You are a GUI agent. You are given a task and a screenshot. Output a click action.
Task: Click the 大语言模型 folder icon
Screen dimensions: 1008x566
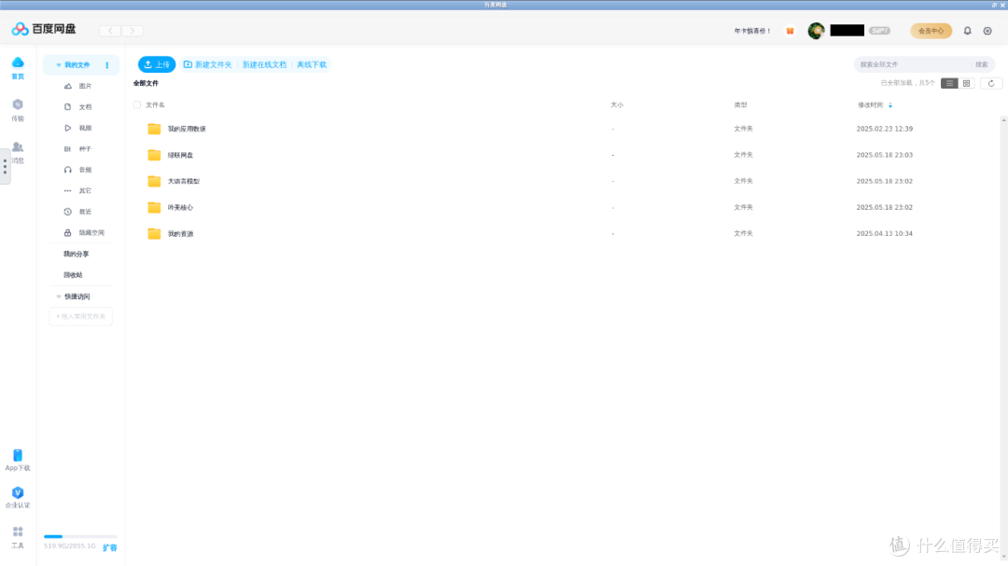[154, 181]
